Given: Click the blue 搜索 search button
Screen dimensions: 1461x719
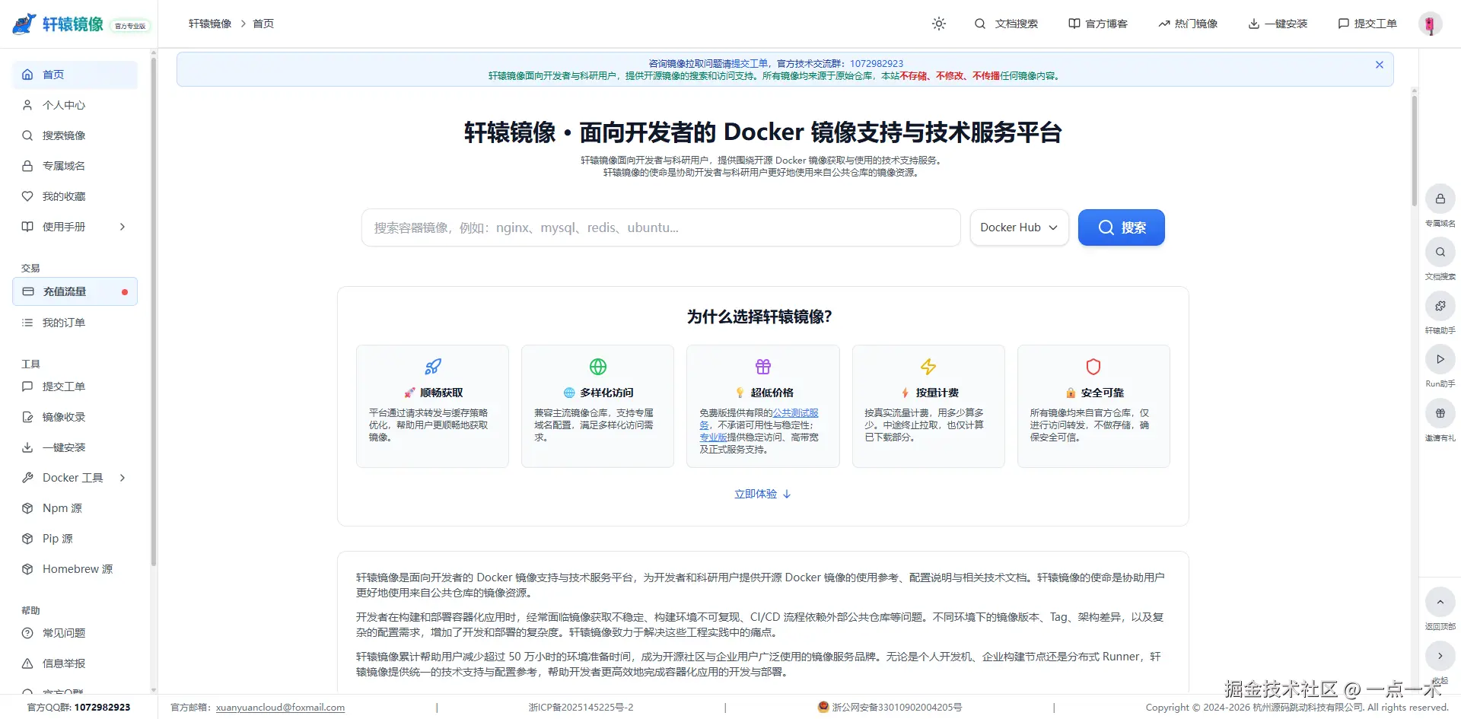Looking at the screenshot, I should coord(1121,227).
